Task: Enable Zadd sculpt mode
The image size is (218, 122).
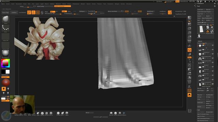Action: click(x=64, y=11)
